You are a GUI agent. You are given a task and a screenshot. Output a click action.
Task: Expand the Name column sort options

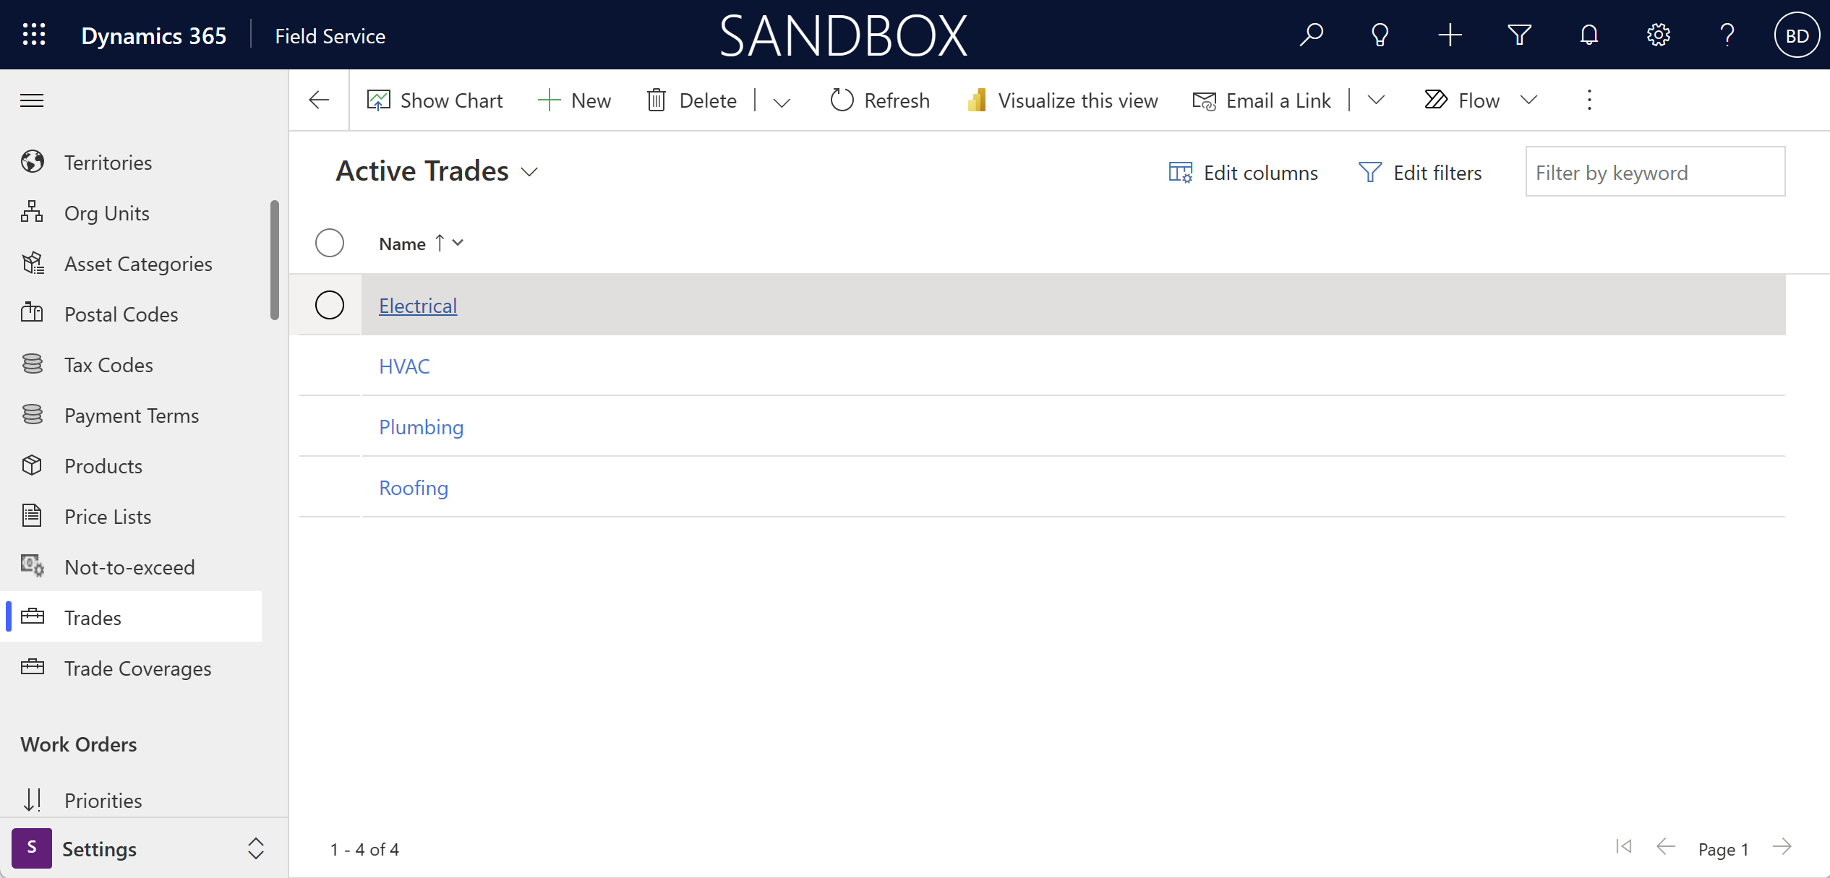pyautogui.click(x=458, y=244)
